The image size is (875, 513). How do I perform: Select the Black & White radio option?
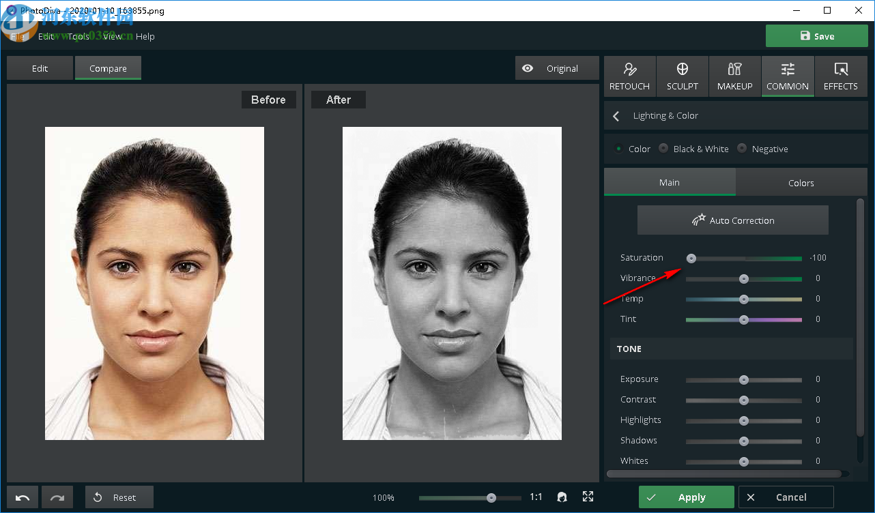(x=663, y=149)
